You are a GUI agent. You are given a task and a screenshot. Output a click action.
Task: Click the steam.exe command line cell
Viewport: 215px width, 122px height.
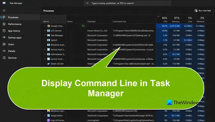[x=134, y=63]
